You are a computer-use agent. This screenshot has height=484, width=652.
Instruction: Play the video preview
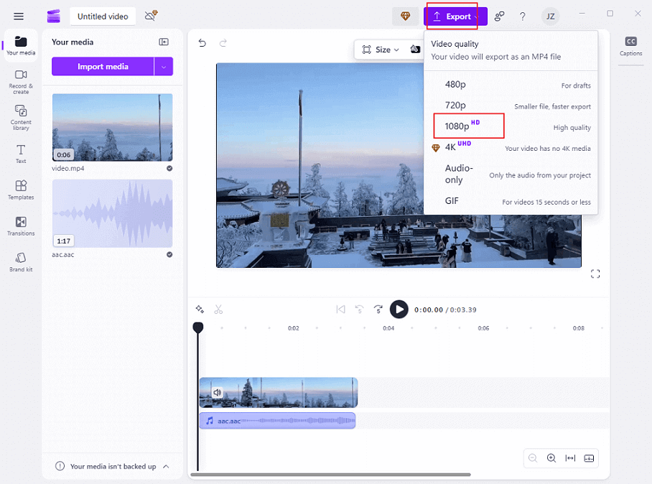399,310
